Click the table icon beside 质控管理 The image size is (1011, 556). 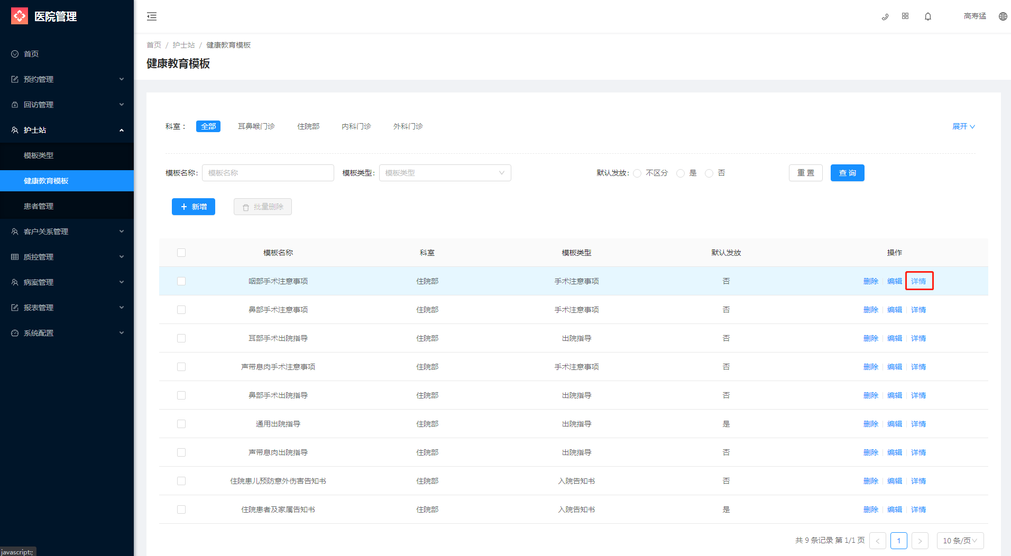tap(15, 257)
